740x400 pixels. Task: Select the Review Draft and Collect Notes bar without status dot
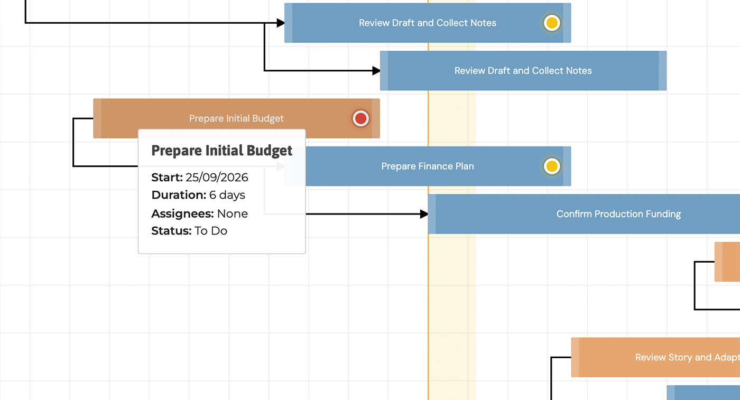click(x=523, y=71)
